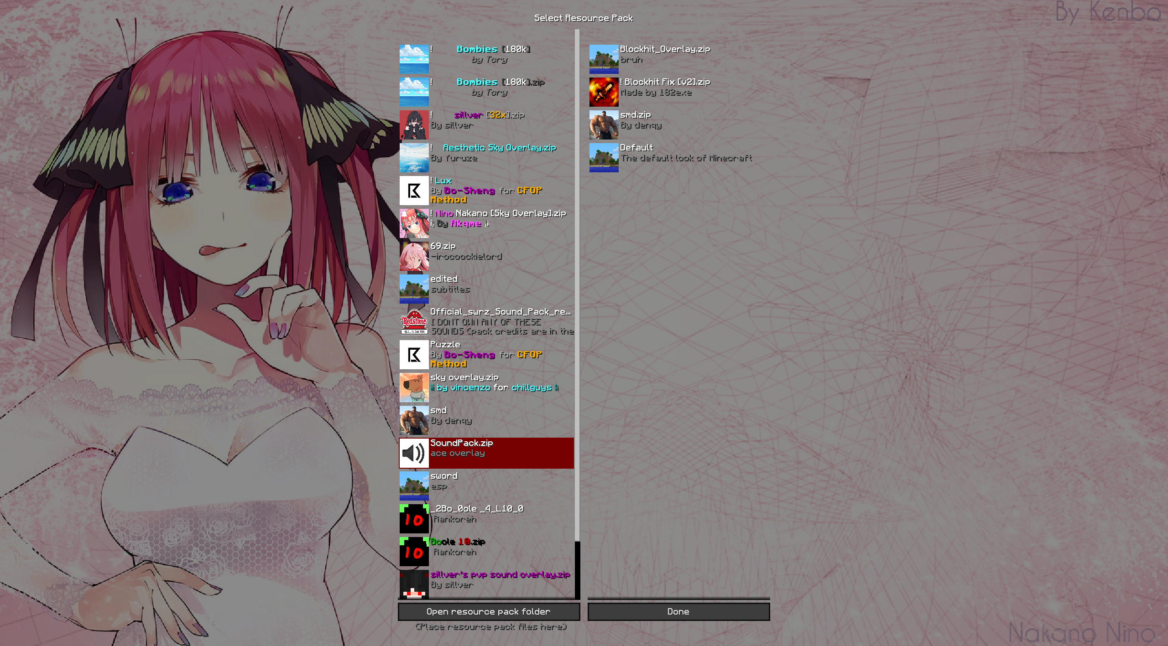Open resource pack folder
Viewport: 1168px width, 646px height.
489,611
